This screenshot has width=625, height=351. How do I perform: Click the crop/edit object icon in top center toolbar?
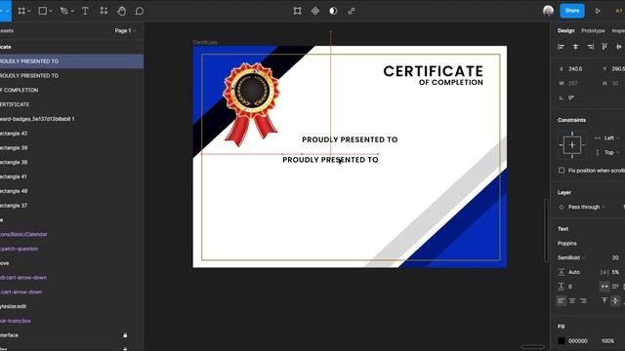coord(297,11)
